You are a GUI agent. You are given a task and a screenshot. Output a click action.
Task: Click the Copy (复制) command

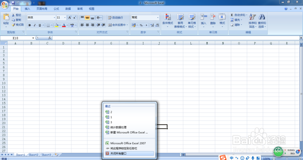point(16,20)
